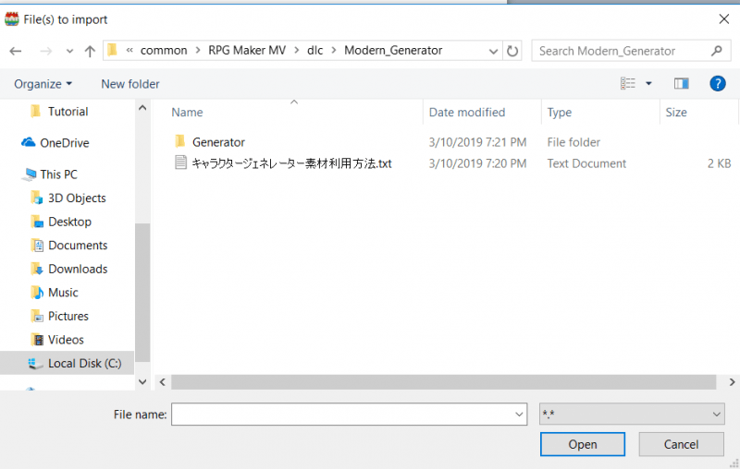
Task: Open Pictures folder in sidebar
Action: click(68, 316)
